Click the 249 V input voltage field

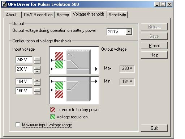[24, 60]
